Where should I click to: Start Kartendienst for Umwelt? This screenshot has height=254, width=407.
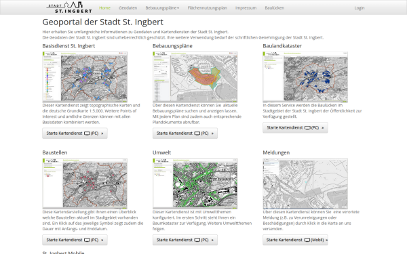[185, 240]
